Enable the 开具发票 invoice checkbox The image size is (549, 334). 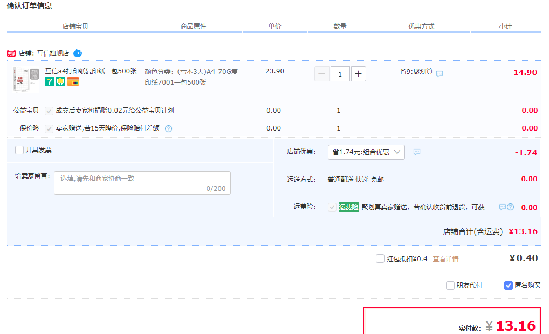coord(19,150)
